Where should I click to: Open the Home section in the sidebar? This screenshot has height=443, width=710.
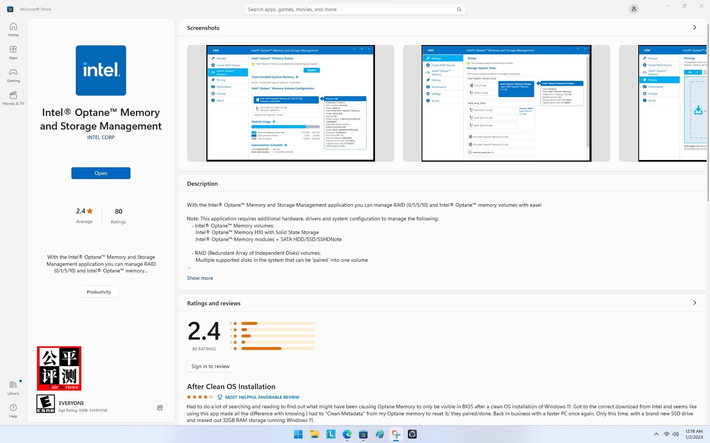click(13, 29)
